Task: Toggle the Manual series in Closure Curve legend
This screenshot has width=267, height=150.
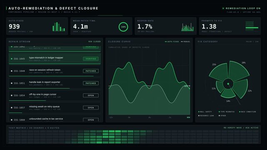Action: 185,42
